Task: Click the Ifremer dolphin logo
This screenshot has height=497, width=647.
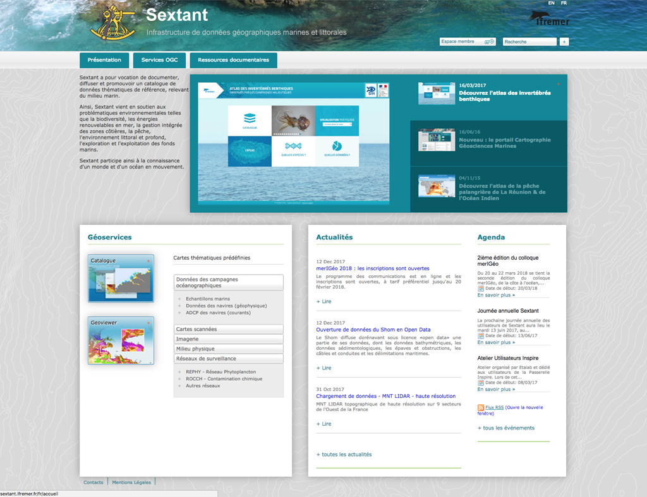Action: pyautogui.click(x=548, y=18)
